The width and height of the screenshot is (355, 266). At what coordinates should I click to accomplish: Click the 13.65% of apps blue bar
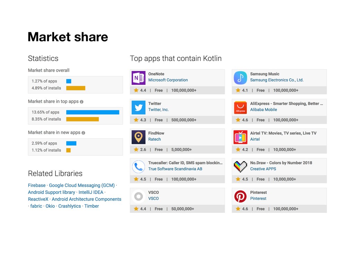93,112
